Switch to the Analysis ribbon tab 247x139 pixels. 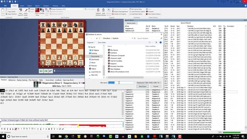(x=46, y=6)
